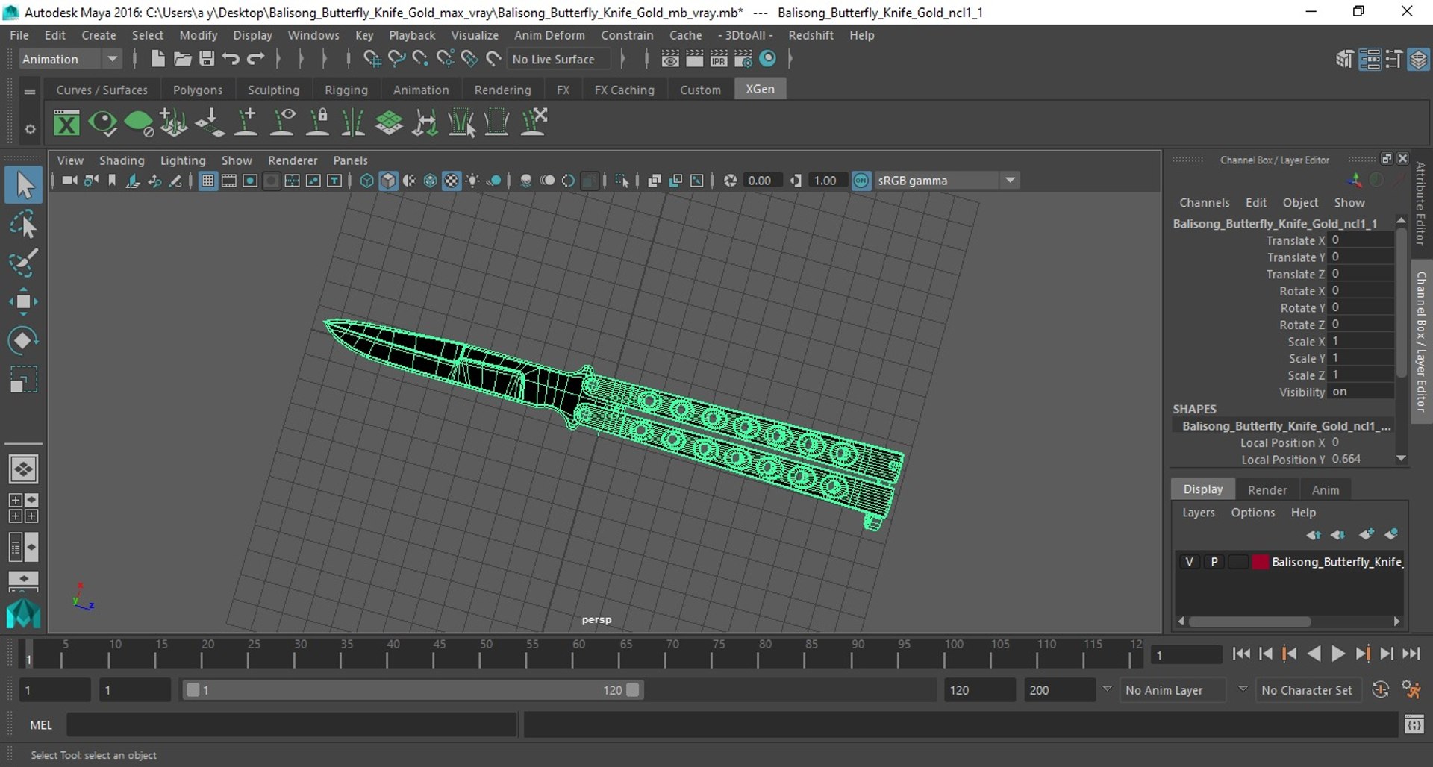Image resolution: width=1433 pixels, height=767 pixels.
Task: Click the Snap to Grids icon
Action: tap(371, 59)
